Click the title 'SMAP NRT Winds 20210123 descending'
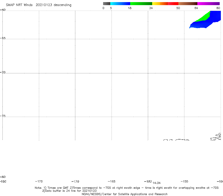 (39, 5)
